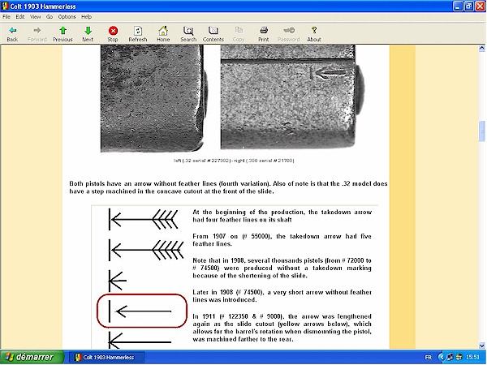Click the red Stop icon
The image size is (487, 365).
click(x=113, y=31)
